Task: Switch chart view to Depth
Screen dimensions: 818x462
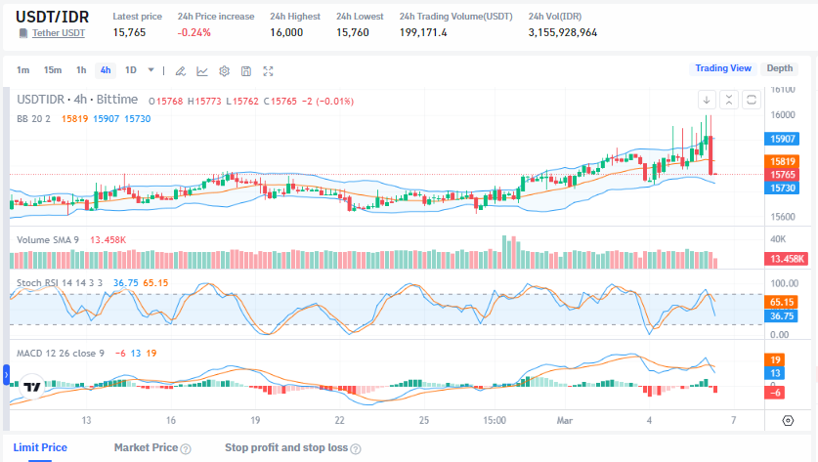Action: [779, 68]
